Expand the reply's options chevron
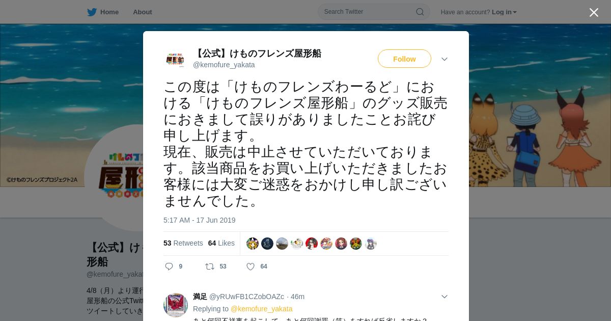 tap(445, 297)
